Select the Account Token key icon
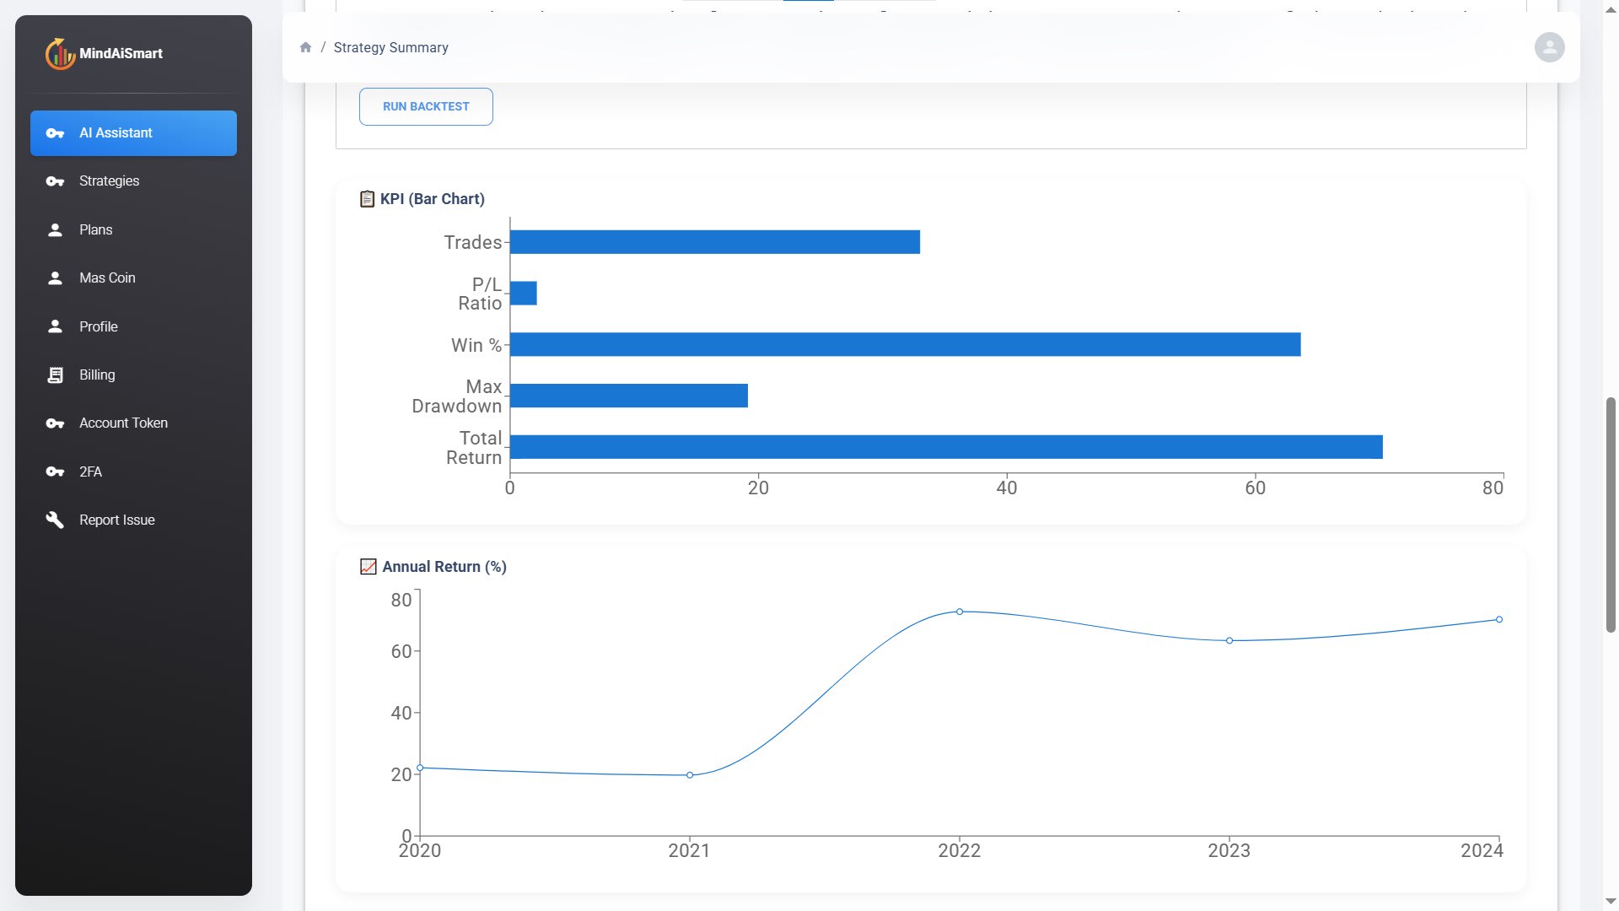1619x911 pixels. tap(55, 423)
